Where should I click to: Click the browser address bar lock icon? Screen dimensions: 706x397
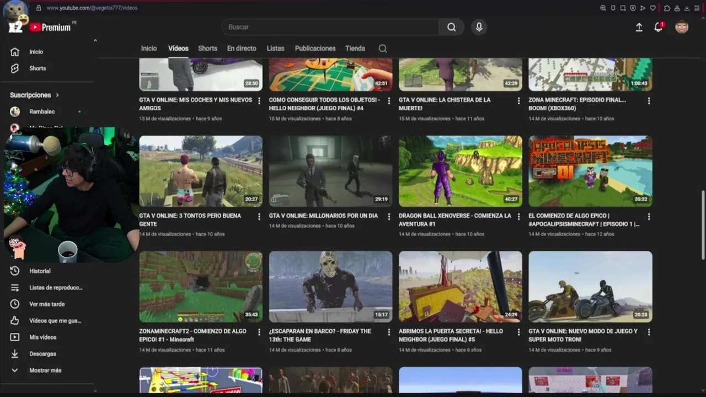pos(39,8)
